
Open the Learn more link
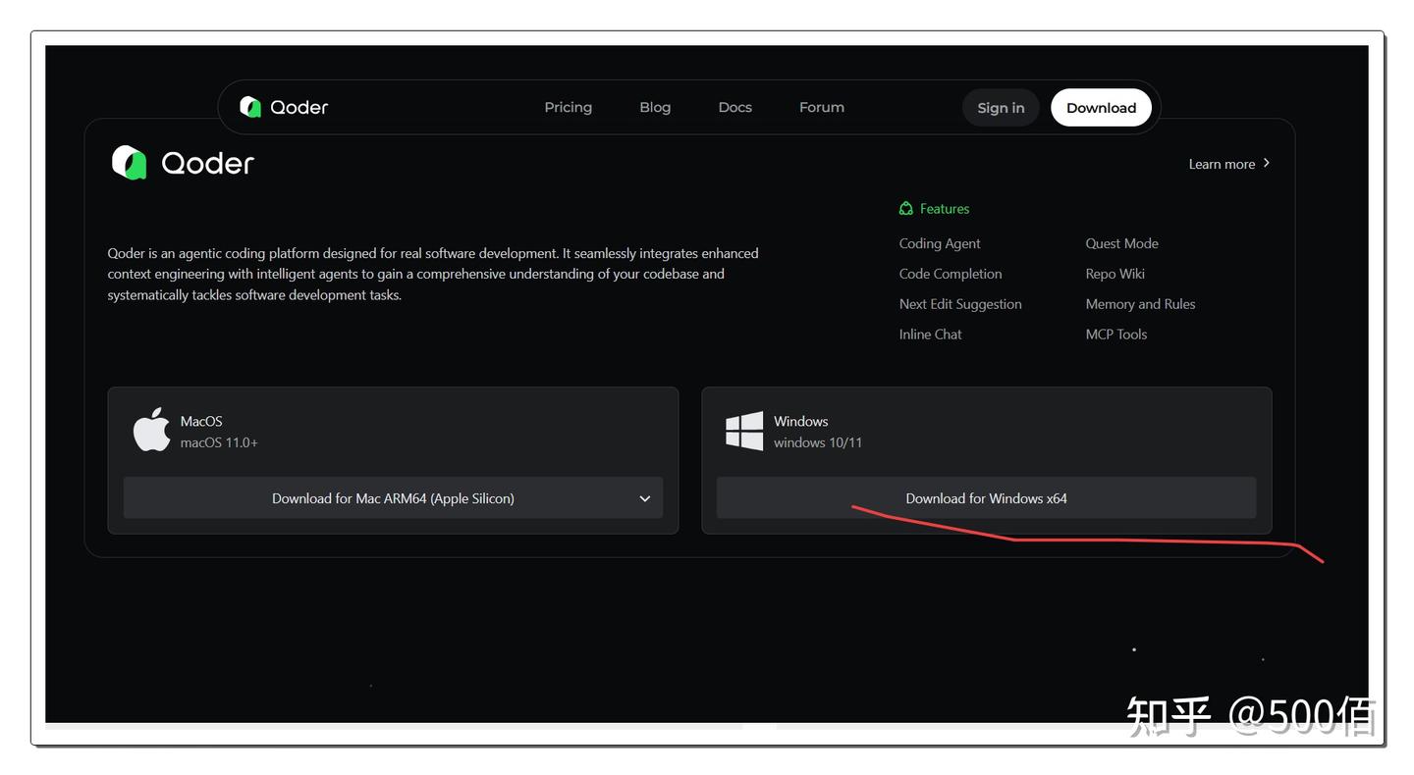pos(1221,164)
